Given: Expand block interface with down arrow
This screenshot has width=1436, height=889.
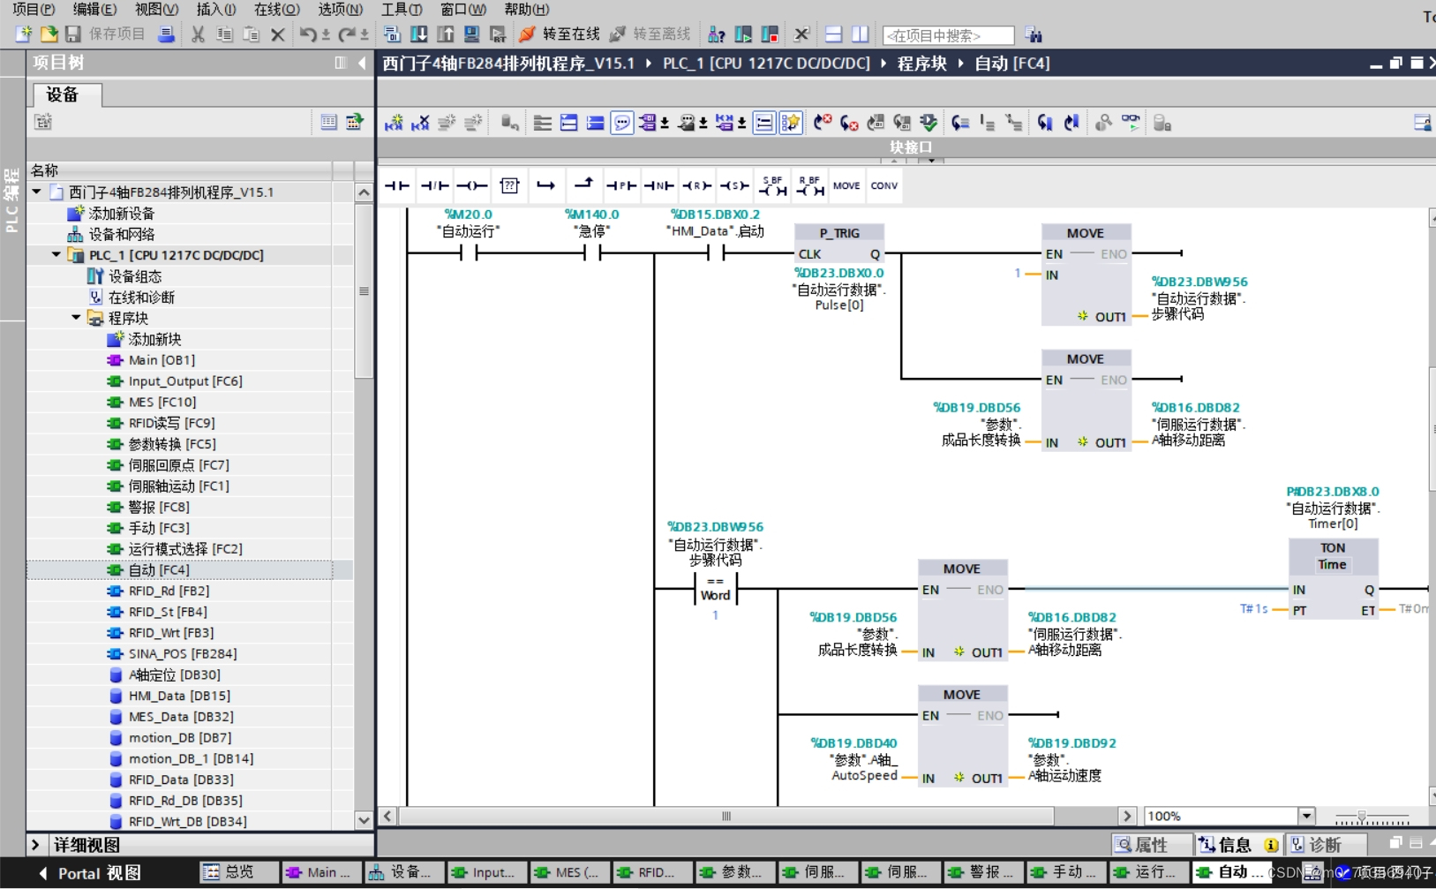Looking at the screenshot, I should point(931,161).
